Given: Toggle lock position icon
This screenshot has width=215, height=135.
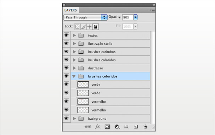Looking at the screenshot, I should 89,27.
